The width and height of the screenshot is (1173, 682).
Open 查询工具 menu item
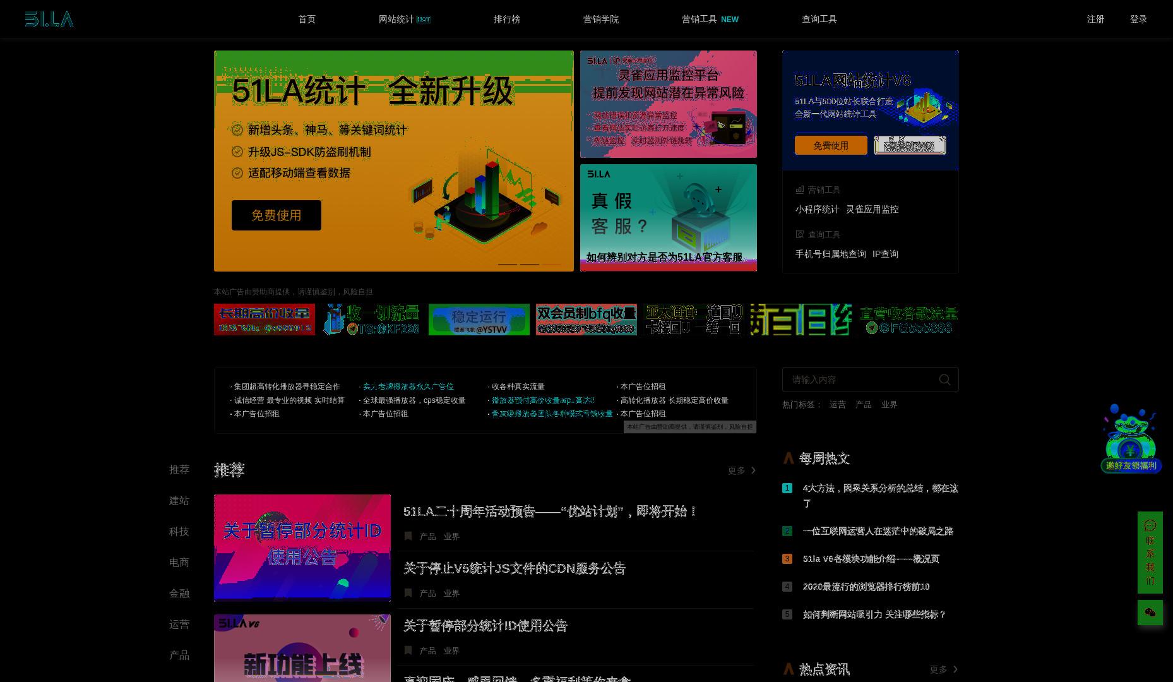pyautogui.click(x=819, y=19)
